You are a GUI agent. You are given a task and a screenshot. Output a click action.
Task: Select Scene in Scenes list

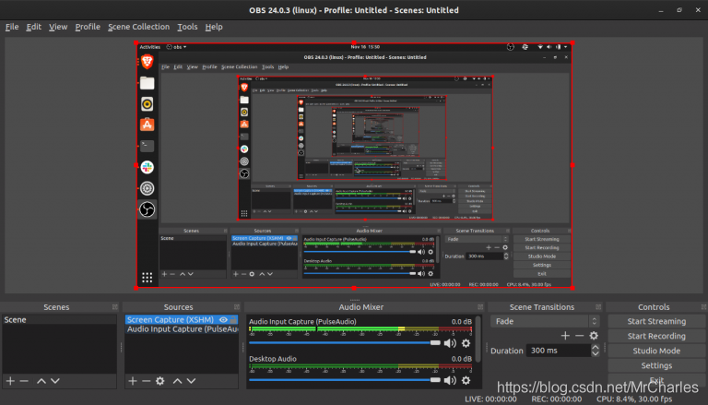pos(59,319)
